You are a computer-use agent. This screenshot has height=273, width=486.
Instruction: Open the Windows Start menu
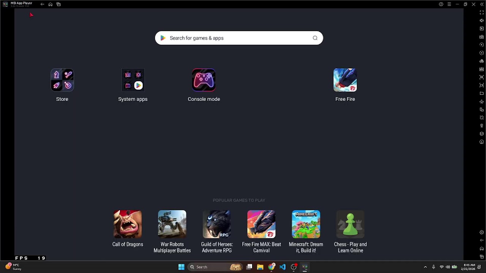point(181,267)
